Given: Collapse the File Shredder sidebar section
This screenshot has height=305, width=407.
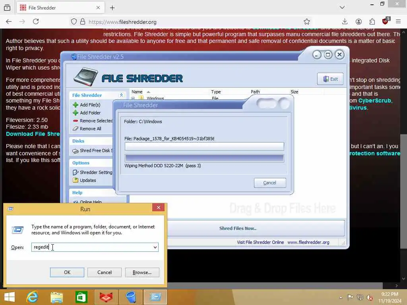Looking at the screenshot, I should point(121,95).
